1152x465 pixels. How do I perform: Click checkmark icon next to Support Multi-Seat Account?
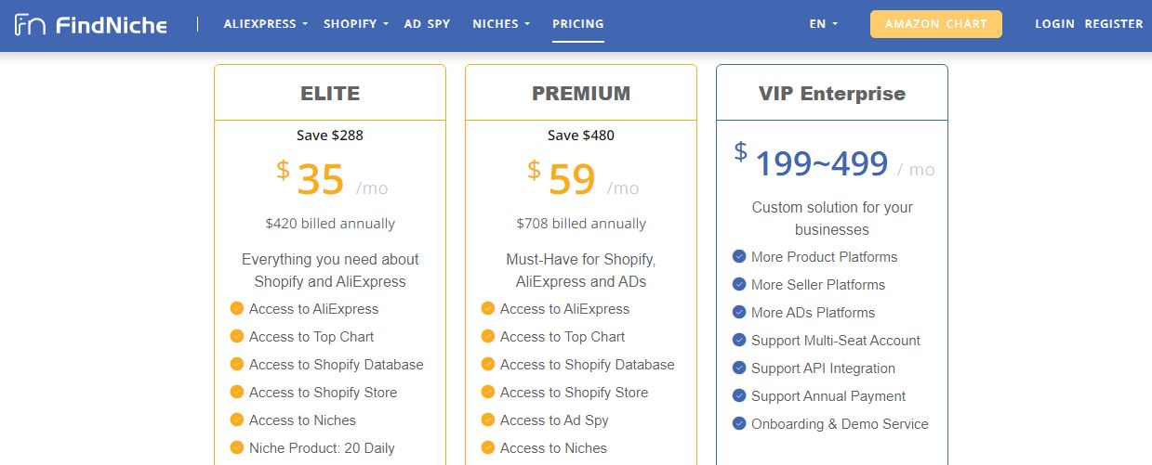(x=739, y=341)
